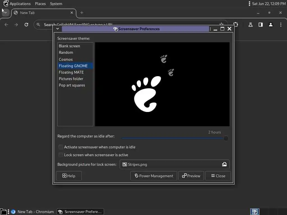Screen dimensions: 287x215
Task: Switch to Screensaver Preferences taskbar item
Action: click(80, 212)
